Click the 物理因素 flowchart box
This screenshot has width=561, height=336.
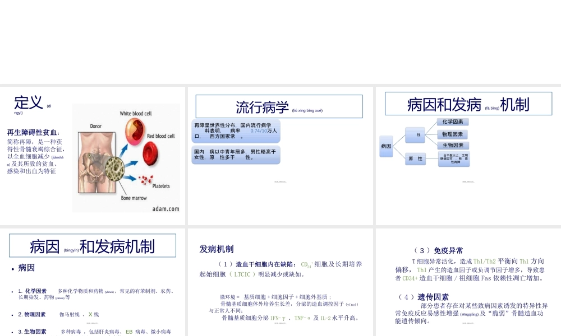(452, 134)
